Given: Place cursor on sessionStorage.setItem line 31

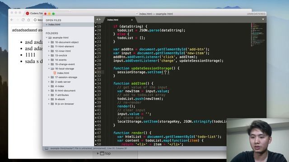Looking at the screenshot, I should (143, 72).
